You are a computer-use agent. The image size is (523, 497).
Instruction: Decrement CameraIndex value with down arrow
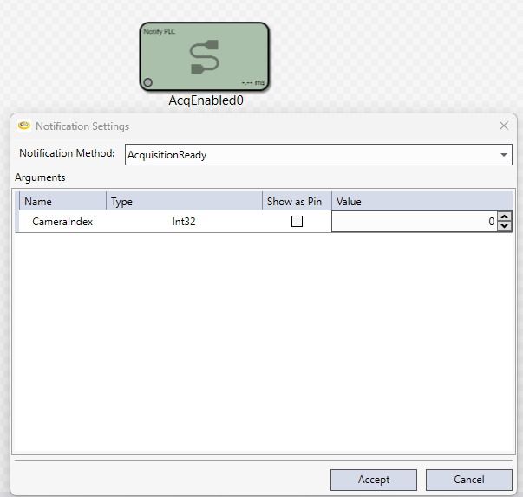[504, 226]
